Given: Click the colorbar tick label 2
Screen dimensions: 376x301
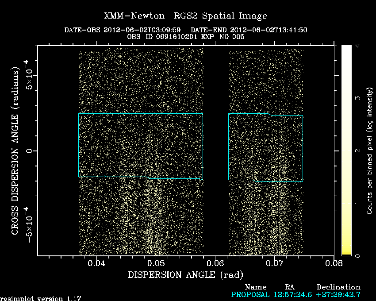Looking at the screenshot, I should [357, 150].
